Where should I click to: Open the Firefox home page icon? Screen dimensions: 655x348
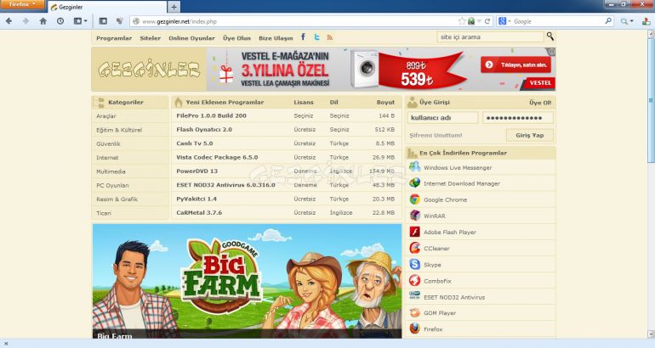[x=43, y=21]
